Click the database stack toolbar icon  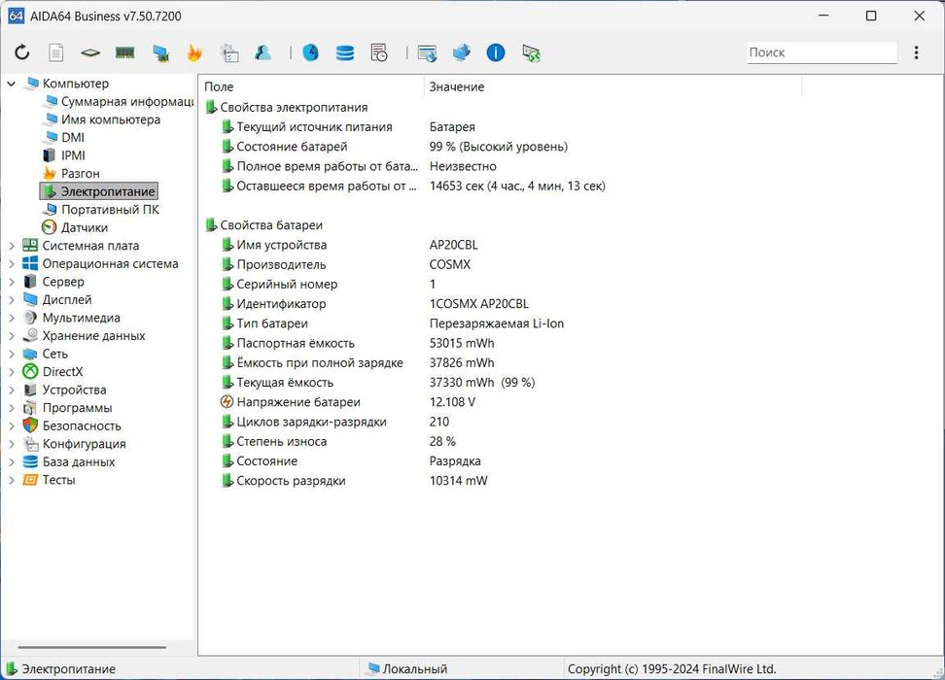pyautogui.click(x=345, y=52)
